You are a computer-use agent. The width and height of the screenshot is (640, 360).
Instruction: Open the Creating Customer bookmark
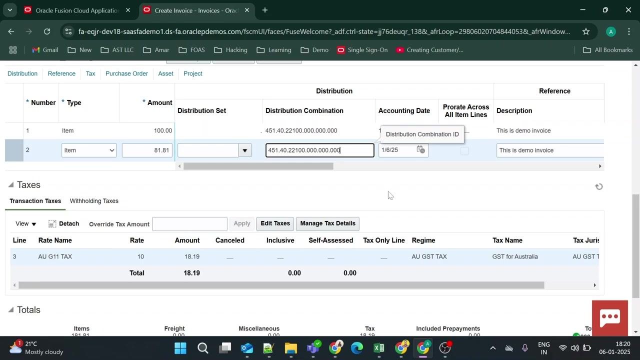pyautogui.click(x=430, y=50)
